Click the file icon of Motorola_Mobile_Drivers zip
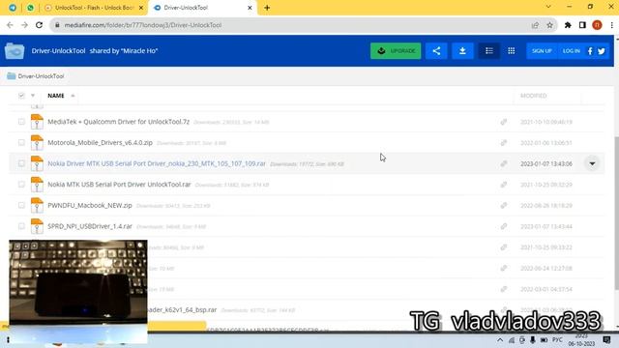 pos(37,143)
